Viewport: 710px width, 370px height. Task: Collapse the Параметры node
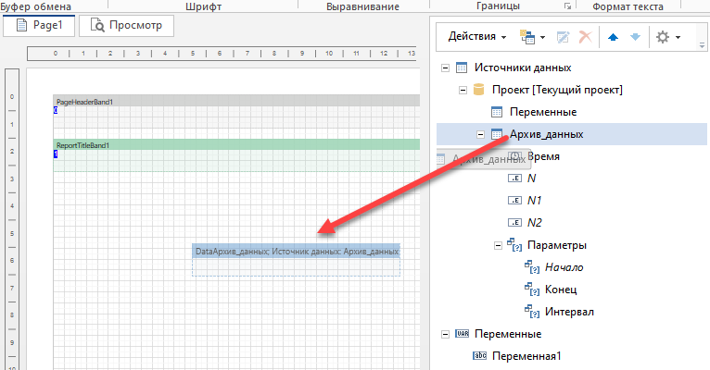[497, 246]
